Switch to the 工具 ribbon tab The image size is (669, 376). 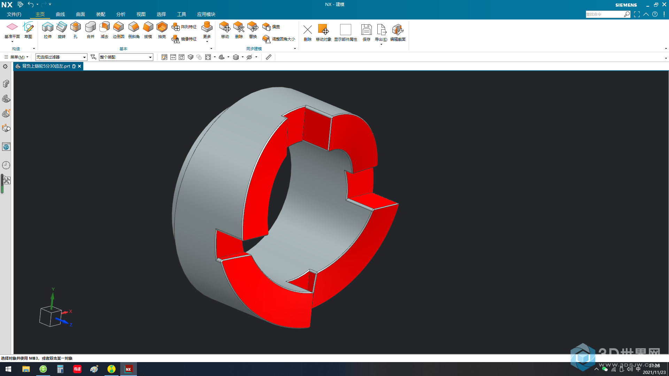coord(182,14)
